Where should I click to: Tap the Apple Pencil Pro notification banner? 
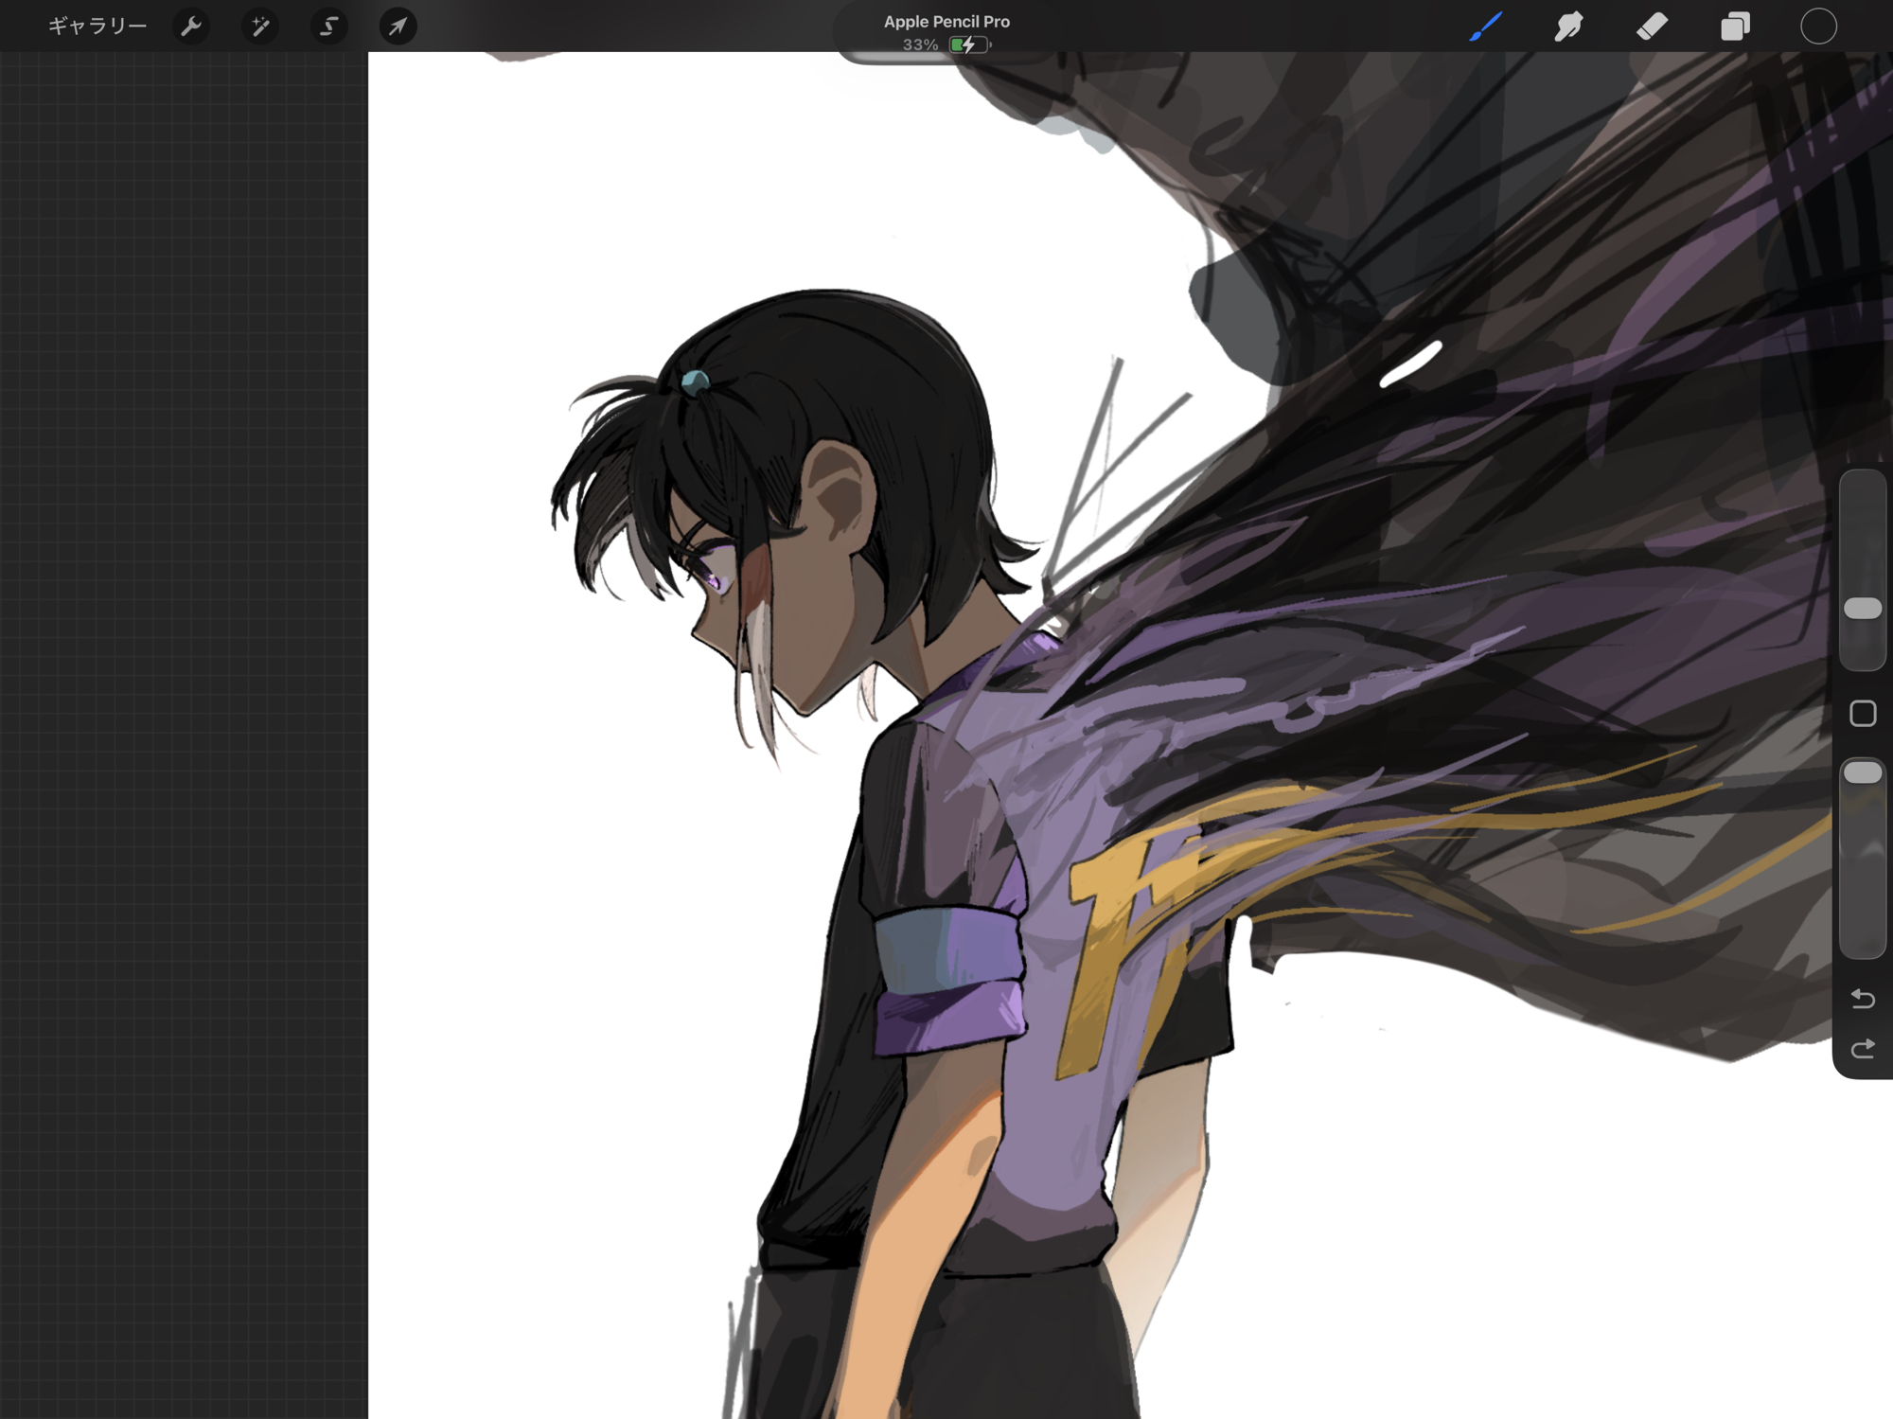point(946,22)
